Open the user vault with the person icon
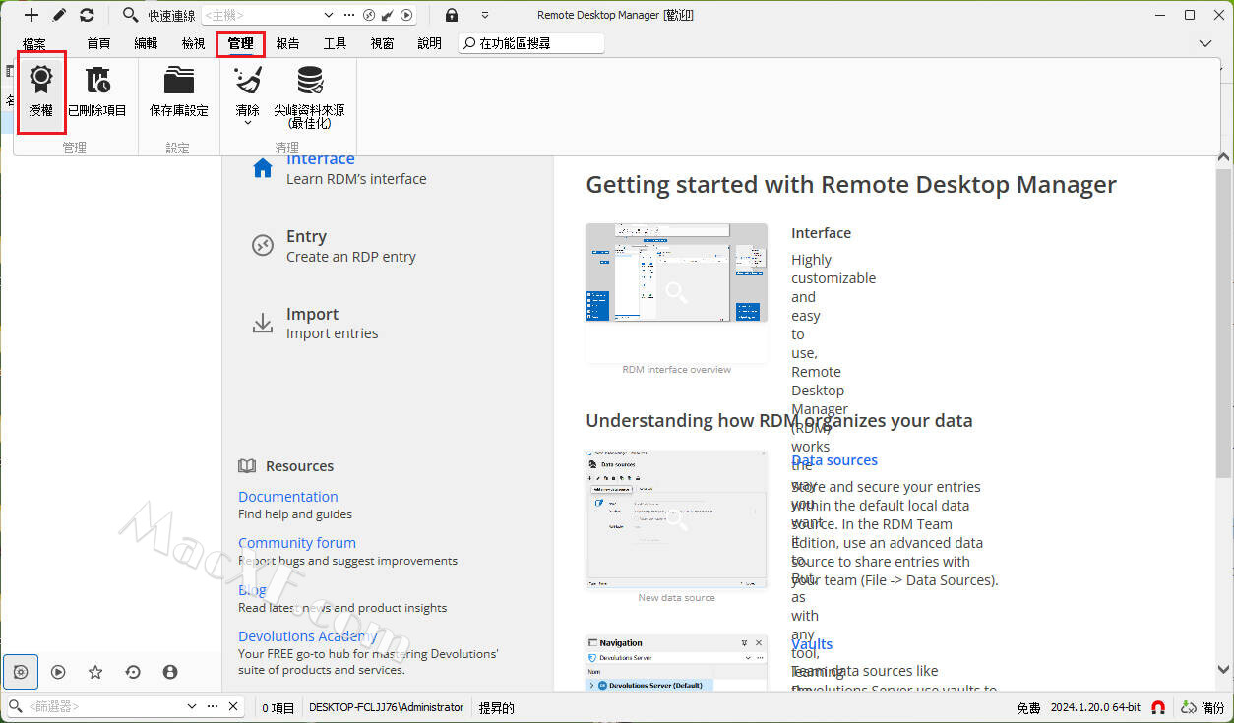The image size is (1234, 723). coord(170,672)
